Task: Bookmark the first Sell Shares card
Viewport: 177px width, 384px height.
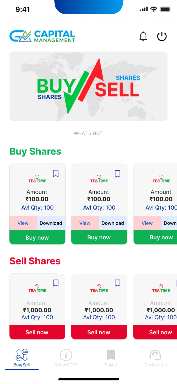Action: (x=56, y=283)
